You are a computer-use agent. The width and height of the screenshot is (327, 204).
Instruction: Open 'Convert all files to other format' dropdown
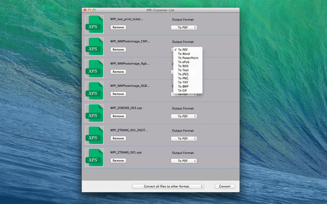tap(168, 186)
